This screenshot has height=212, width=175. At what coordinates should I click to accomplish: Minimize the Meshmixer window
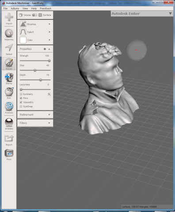(155, 2)
